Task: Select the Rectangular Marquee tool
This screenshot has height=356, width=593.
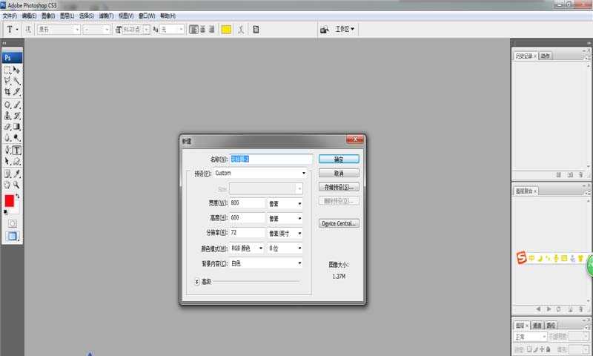Action: coord(7,70)
